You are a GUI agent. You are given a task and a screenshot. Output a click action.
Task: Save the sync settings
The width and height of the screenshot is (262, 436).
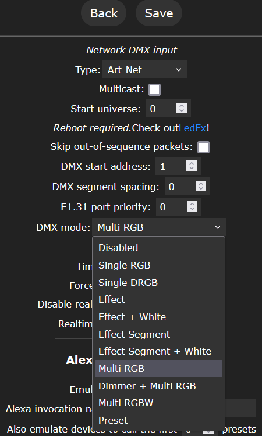[x=159, y=13]
